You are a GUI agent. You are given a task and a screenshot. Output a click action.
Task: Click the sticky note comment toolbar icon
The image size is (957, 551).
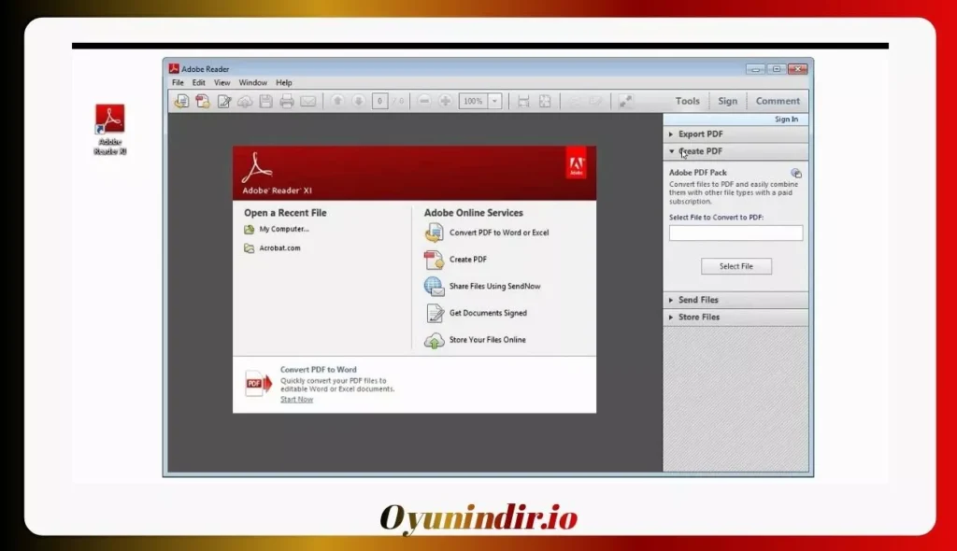pos(575,101)
